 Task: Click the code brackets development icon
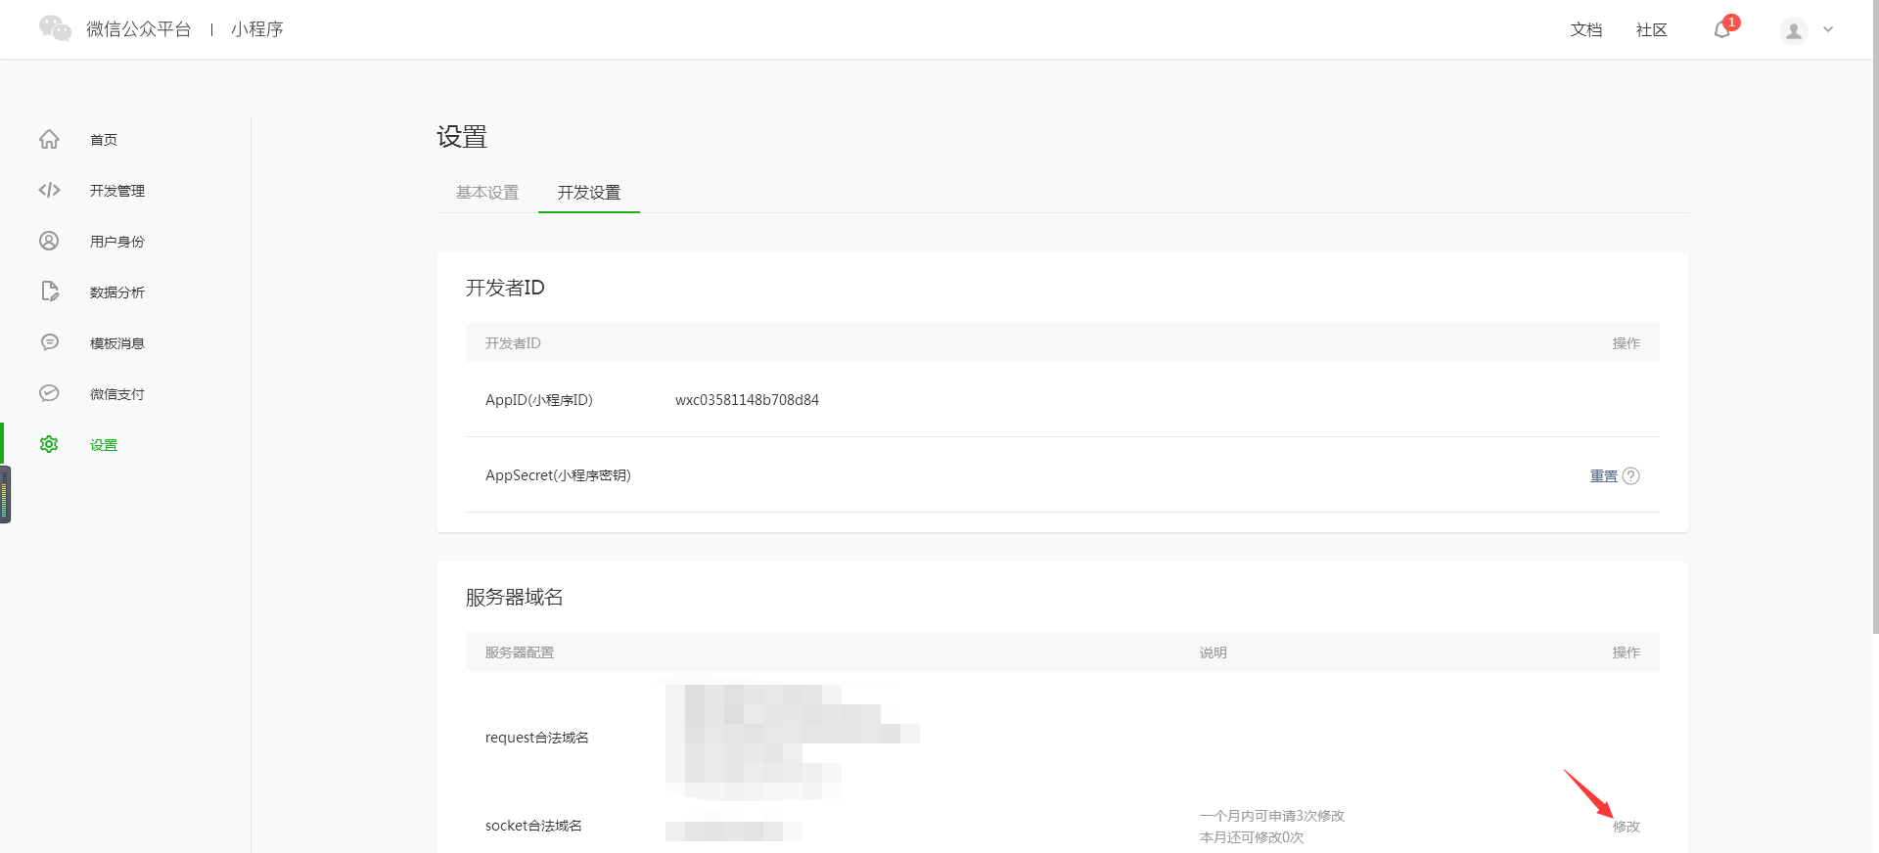(x=49, y=190)
